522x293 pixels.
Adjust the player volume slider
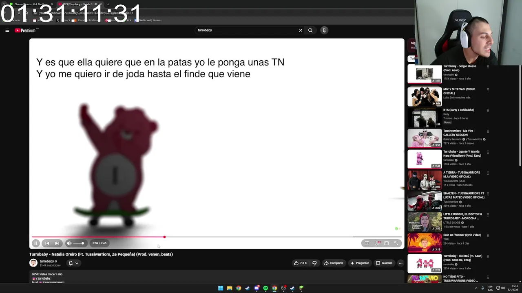(x=79, y=243)
